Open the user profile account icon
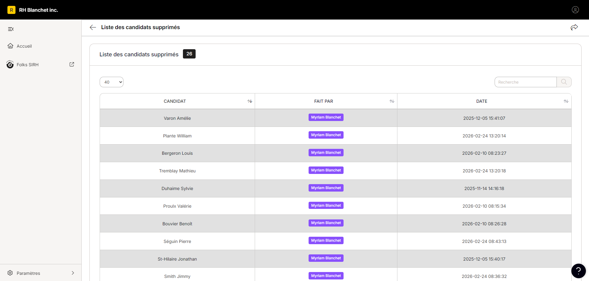The width and height of the screenshot is (589, 281). (x=575, y=10)
